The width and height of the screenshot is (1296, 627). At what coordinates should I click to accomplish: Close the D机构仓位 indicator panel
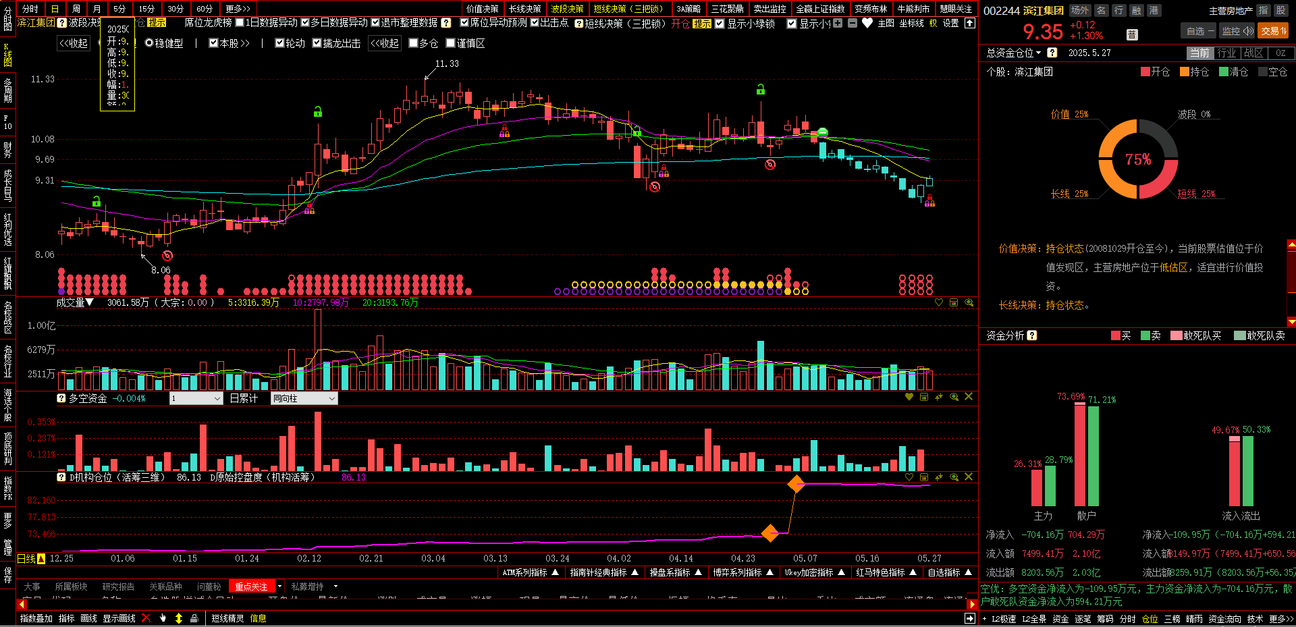point(969,476)
